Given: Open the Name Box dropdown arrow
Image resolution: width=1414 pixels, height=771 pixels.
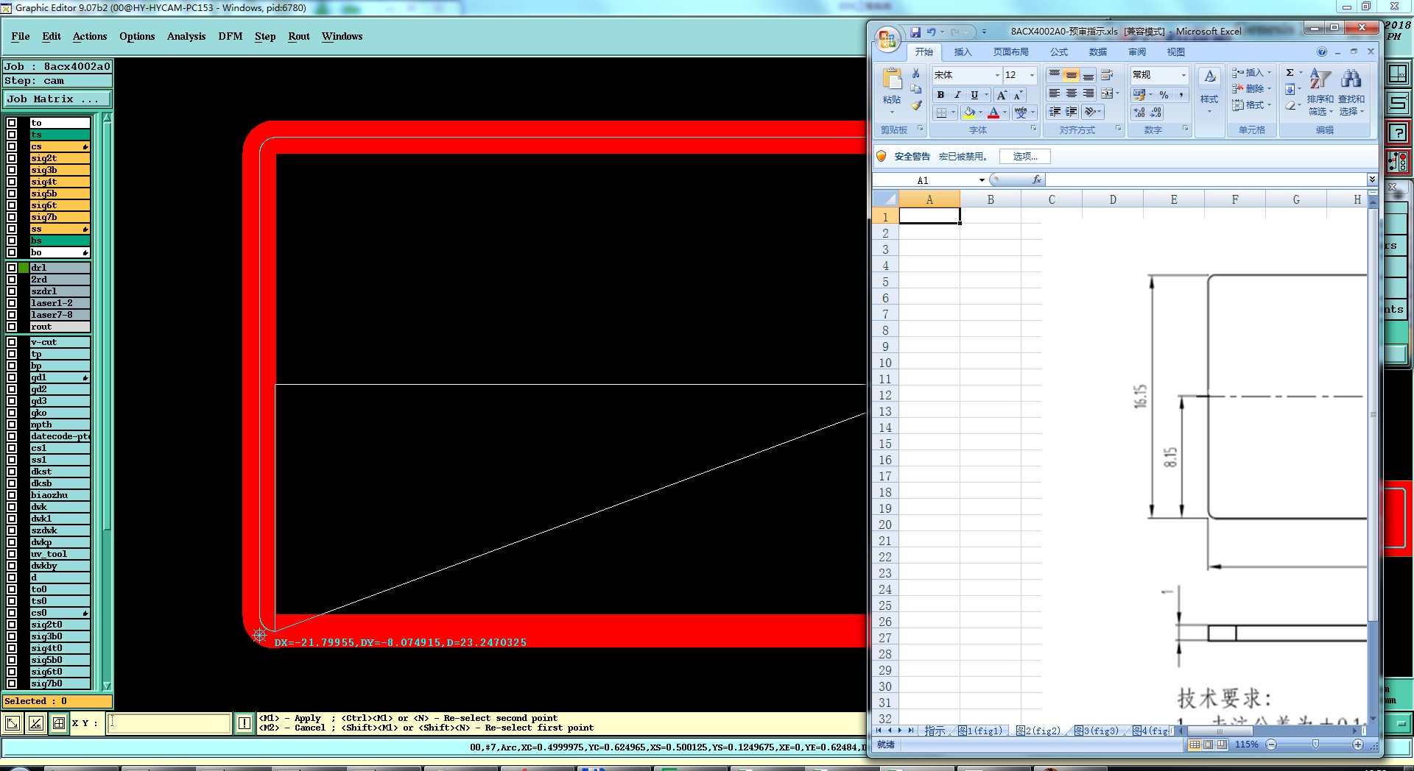Looking at the screenshot, I should 982,180.
